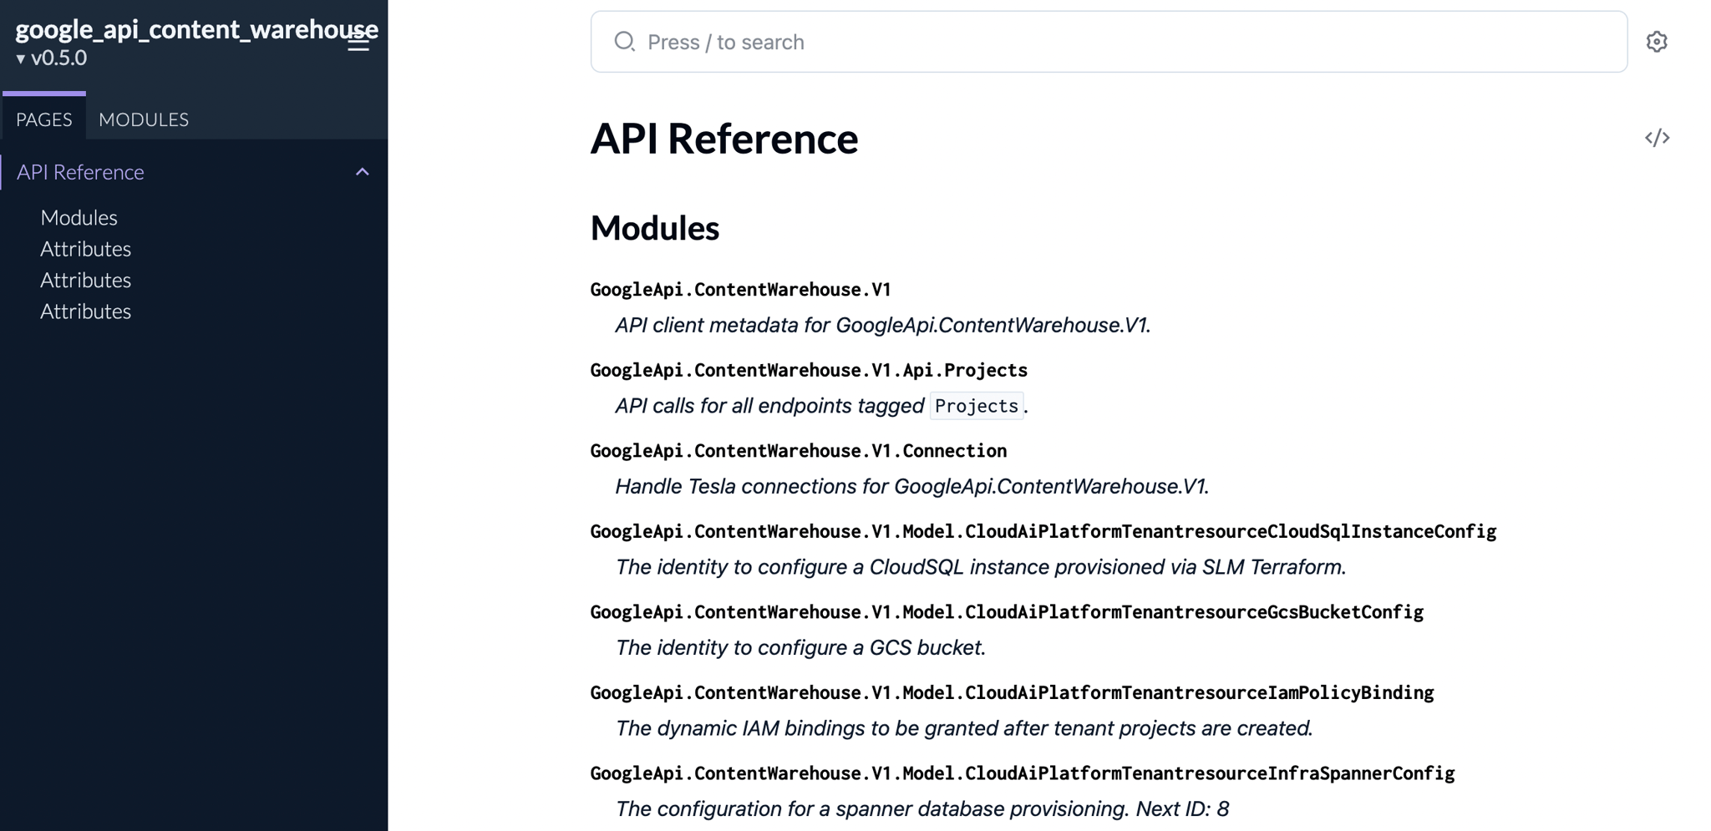Open the CloudSqlInstanceConfig model link
Screen dimensions: 1711x831
[x=1043, y=532]
